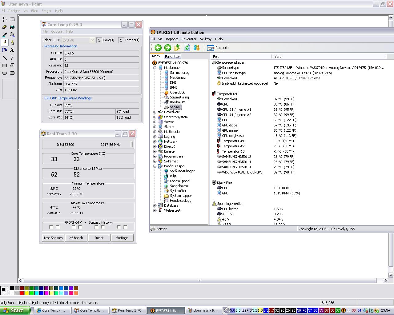Collapse the Konfigurasjon tree node
This screenshot has width=394, height=315.
click(155, 166)
